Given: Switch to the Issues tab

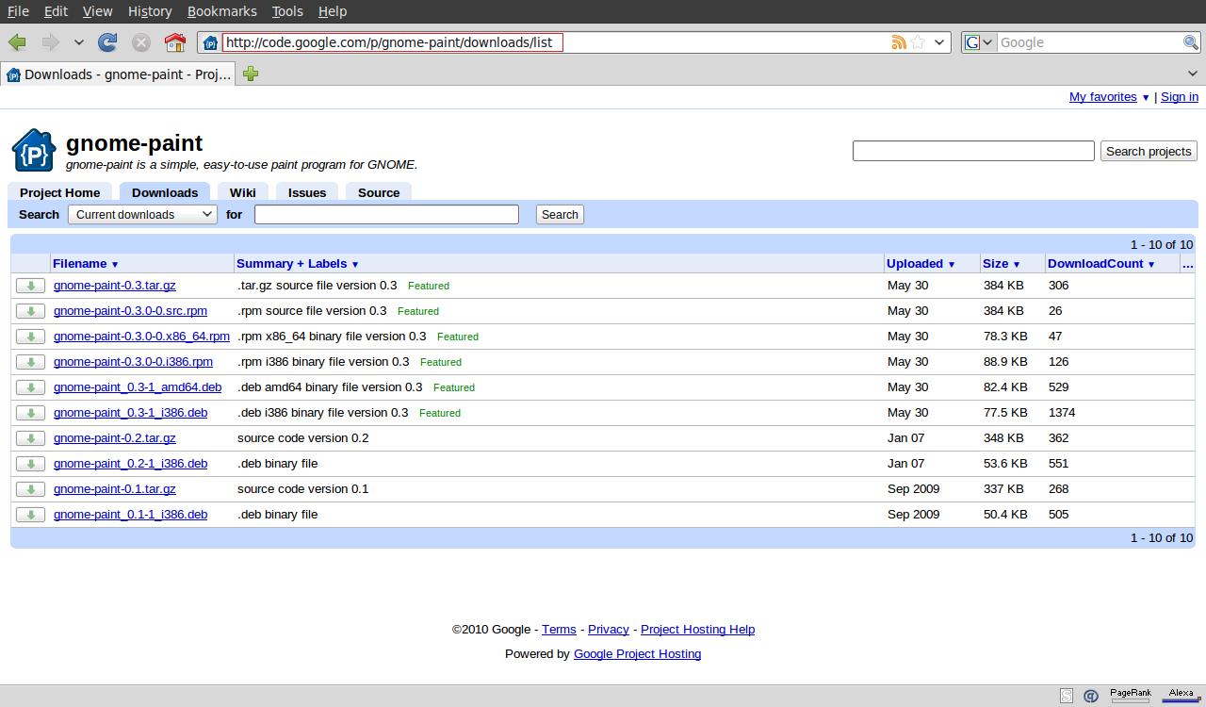Looking at the screenshot, I should point(307,192).
